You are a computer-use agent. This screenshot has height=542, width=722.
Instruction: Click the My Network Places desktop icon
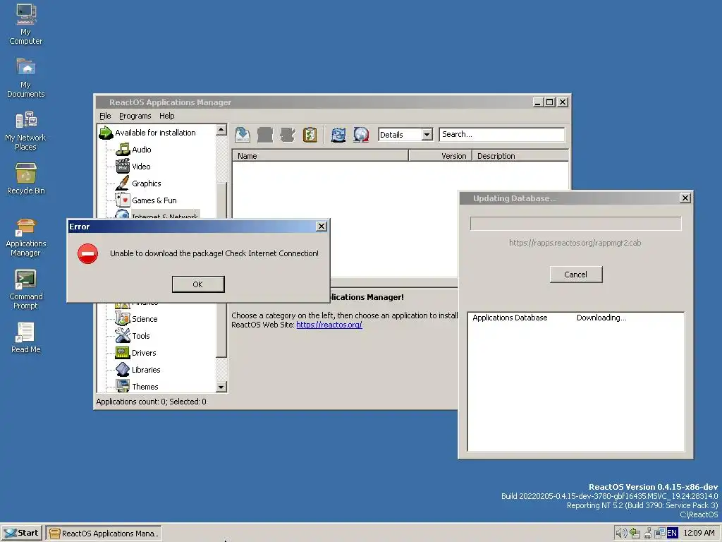26,131
